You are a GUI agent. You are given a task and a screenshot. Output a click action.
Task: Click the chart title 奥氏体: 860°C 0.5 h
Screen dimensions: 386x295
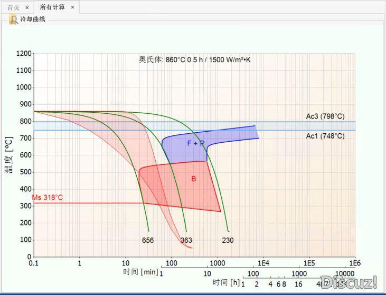coord(194,60)
